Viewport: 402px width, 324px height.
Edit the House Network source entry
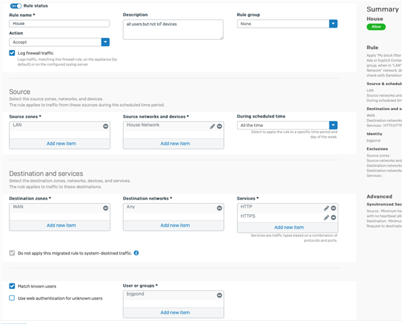[x=213, y=126]
